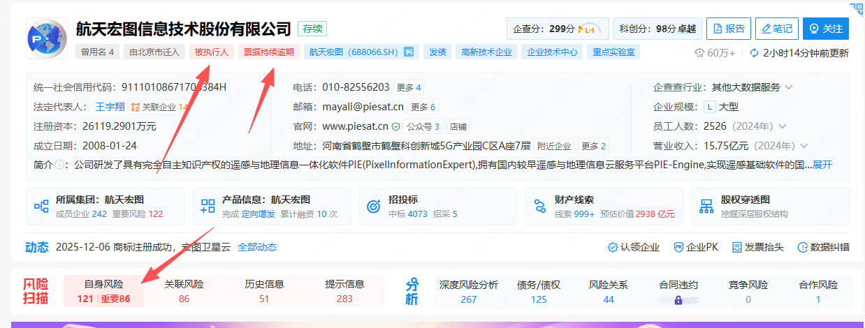The width and height of the screenshot is (865, 328).
Task: Select the 历史信息 51 tab
Action: point(264,291)
